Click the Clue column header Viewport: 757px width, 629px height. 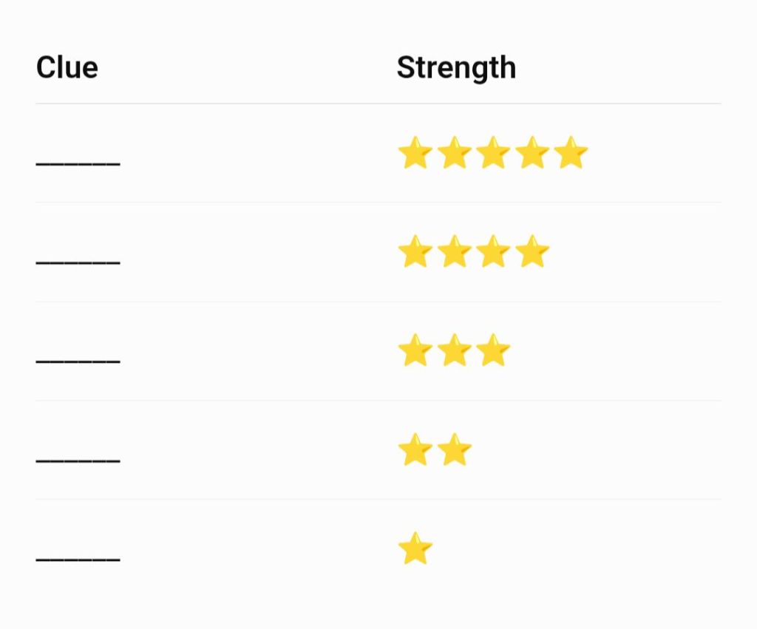point(67,67)
